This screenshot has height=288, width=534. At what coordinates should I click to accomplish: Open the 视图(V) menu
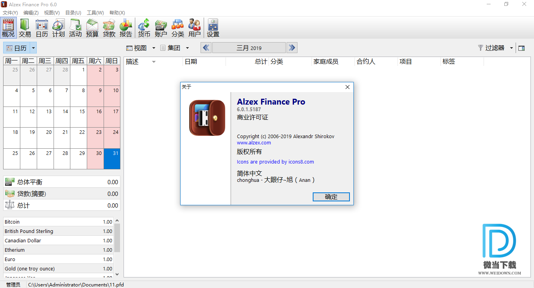52,13
